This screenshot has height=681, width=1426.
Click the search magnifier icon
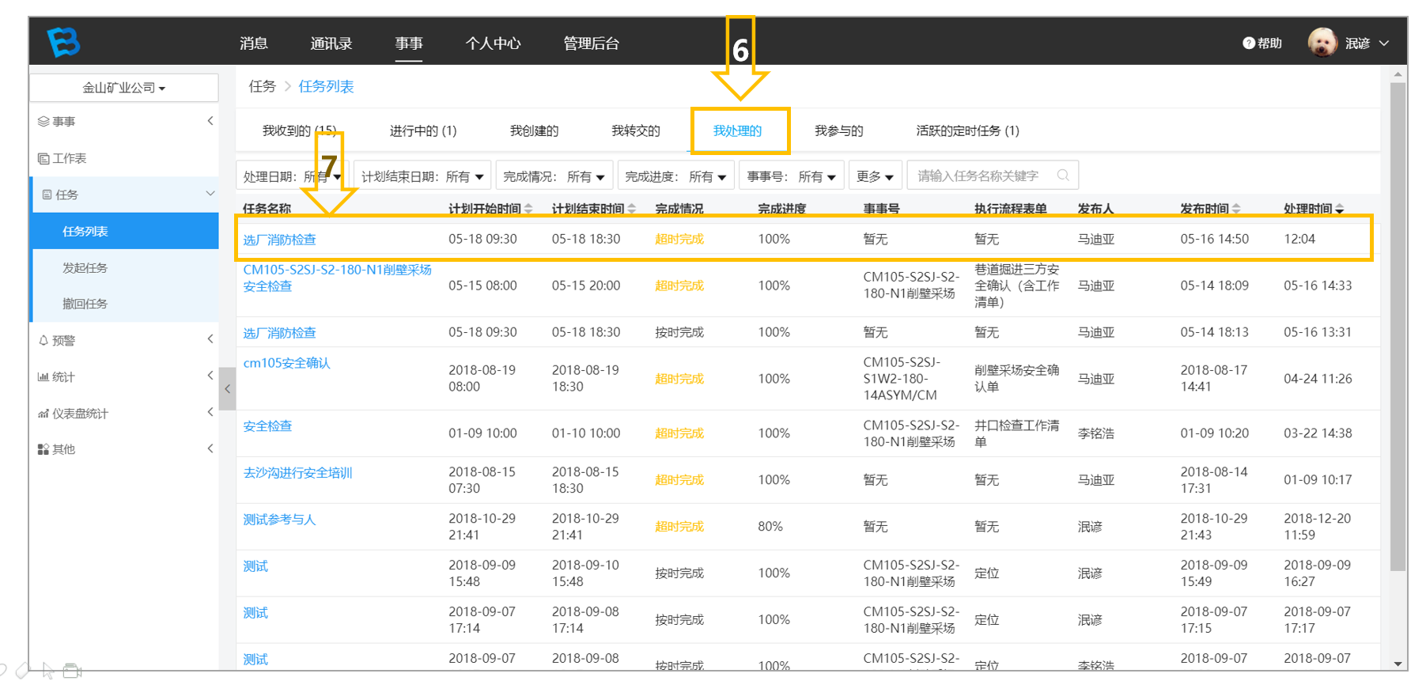tap(1063, 176)
